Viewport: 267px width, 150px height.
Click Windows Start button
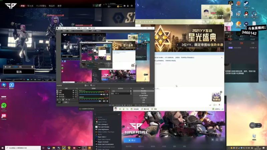click(x=2, y=148)
